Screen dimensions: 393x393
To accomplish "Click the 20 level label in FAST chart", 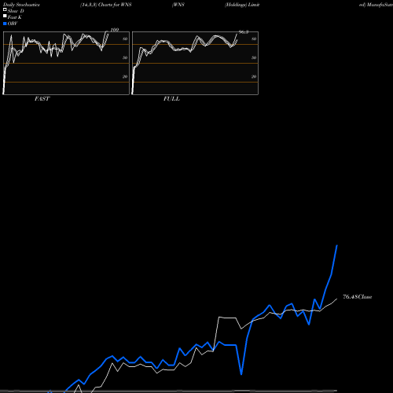I will [x=125, y=76].
